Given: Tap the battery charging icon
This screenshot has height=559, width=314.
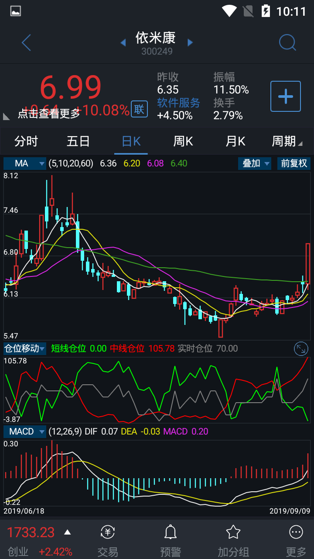Looking at the screenshot, I should pyautogui.click(x=266, y=11).
